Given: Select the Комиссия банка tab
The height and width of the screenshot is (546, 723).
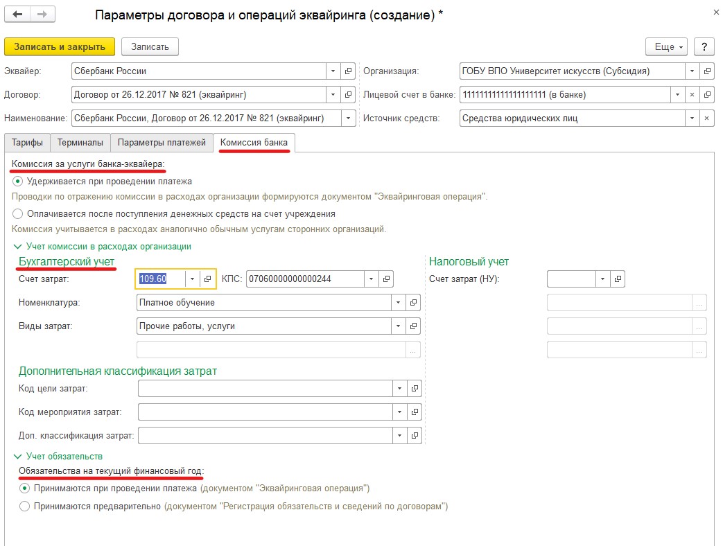Looking at the screenshot, I should tap(254, 142).
